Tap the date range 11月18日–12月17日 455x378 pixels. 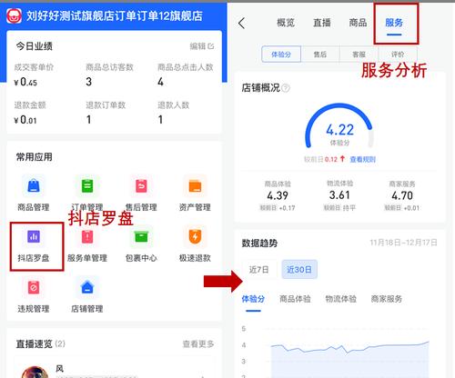pos(404,243)
